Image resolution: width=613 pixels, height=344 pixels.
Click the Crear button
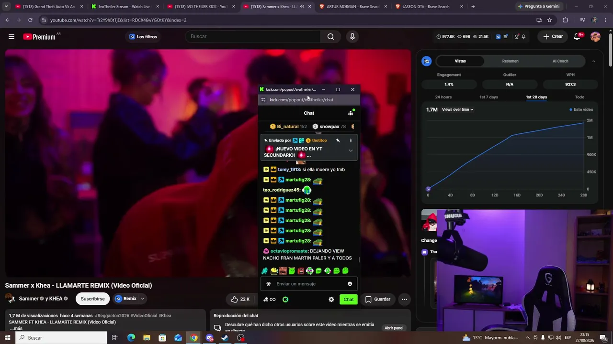[553, 37]
